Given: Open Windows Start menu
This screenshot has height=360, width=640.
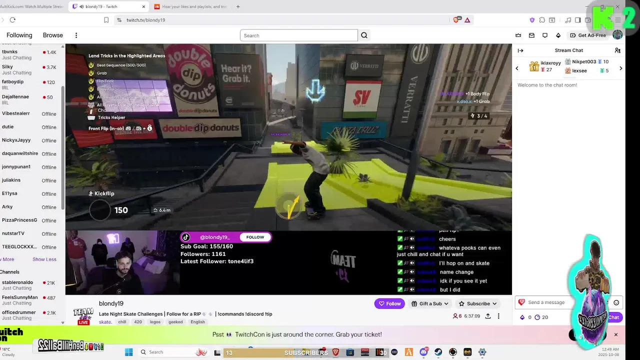Looking at the screenshot, I should [128, 352].
